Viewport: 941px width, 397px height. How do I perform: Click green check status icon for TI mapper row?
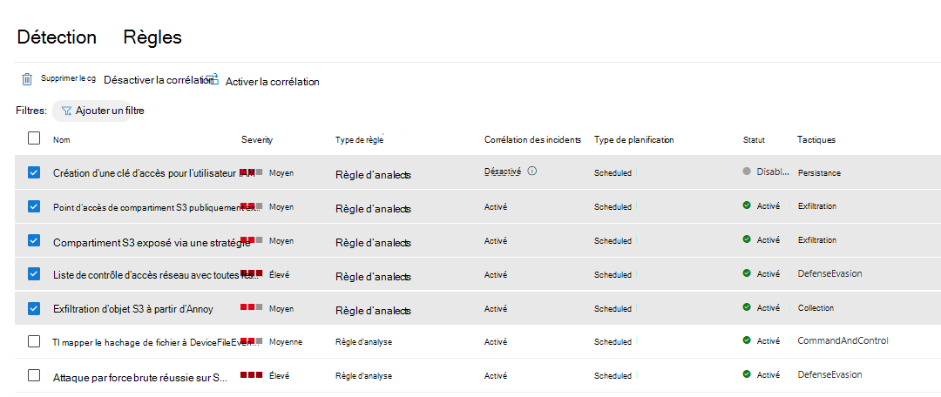click(747, 340)
